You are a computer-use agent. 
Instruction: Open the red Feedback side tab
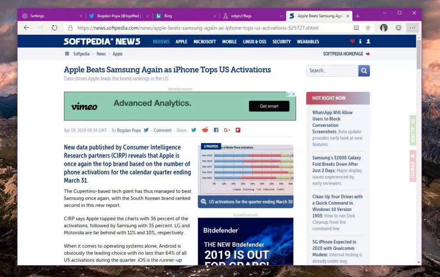click(413, 166)
